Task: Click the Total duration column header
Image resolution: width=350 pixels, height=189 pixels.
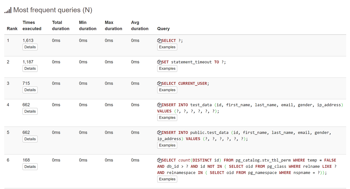Action: coord(61,25)
